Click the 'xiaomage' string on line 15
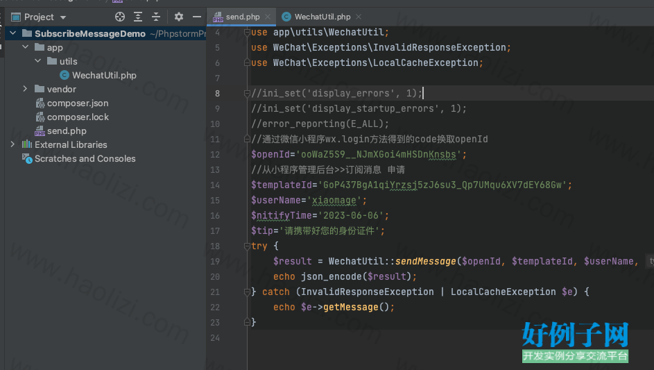654x370 pixels. click(334, 201)
